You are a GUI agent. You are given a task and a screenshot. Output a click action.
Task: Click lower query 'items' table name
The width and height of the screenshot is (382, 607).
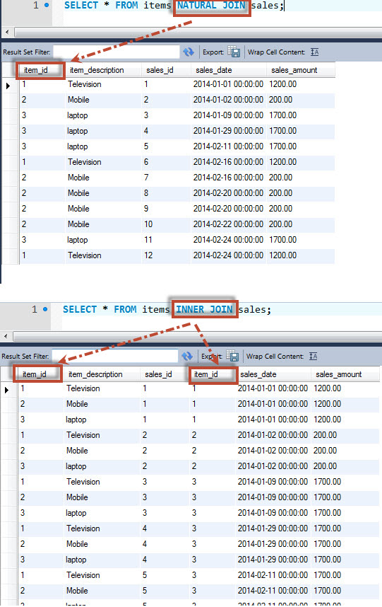(x=155, y=309)
